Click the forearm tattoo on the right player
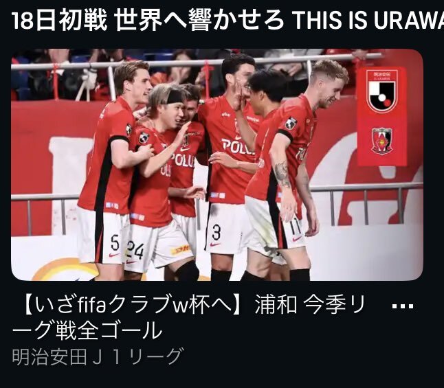 point(282,174)
